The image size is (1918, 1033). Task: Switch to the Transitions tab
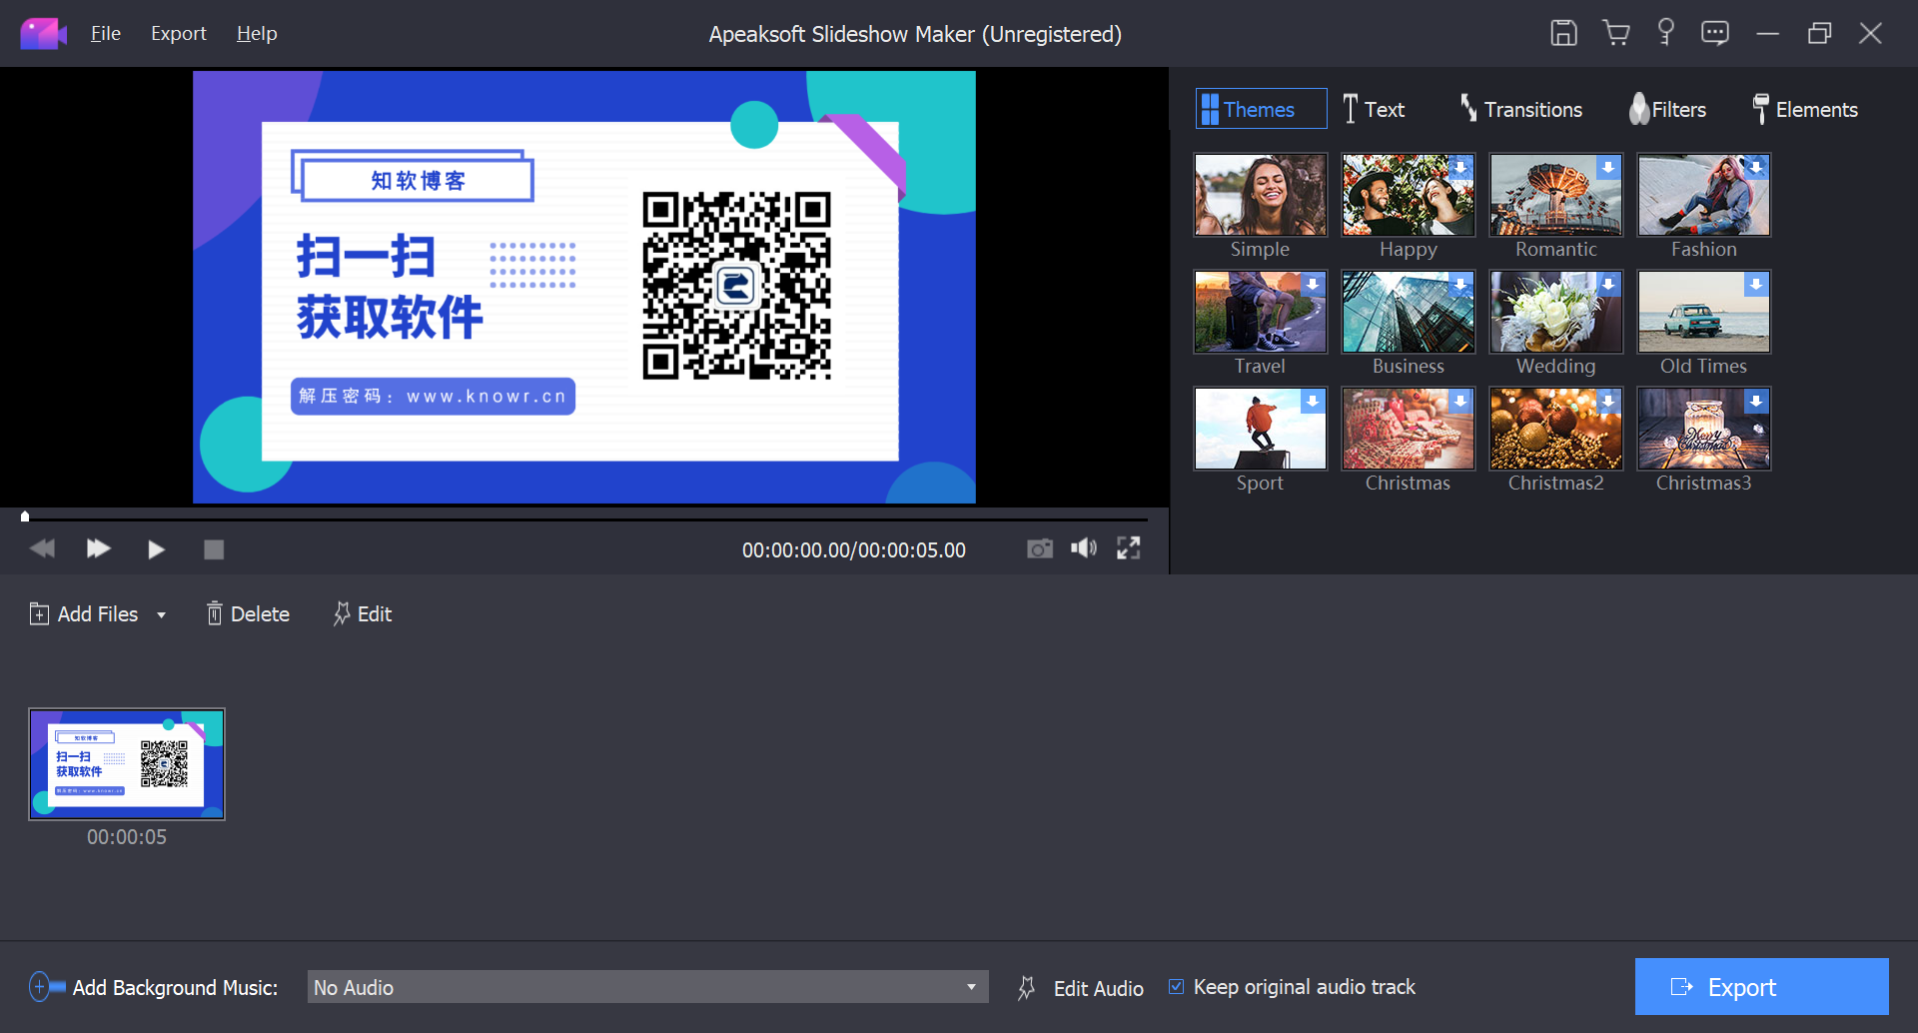click(1521, 109)
